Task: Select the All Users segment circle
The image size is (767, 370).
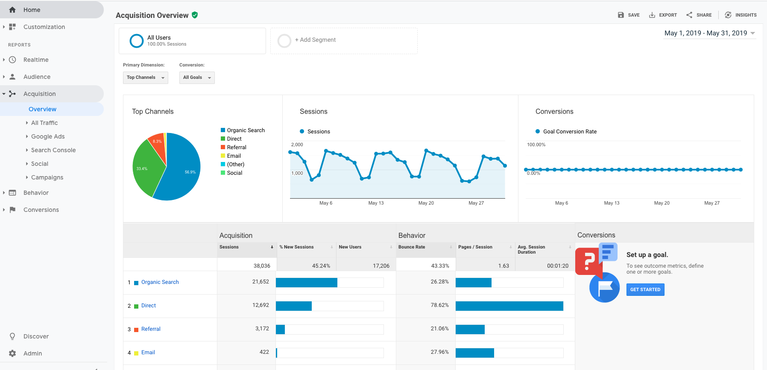Action: [x=136, y=41]
